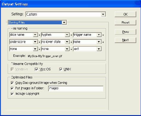Viewport: 141px width, 116px height.
Task: Click the Reset button
Action: click(x=125, y=23)
